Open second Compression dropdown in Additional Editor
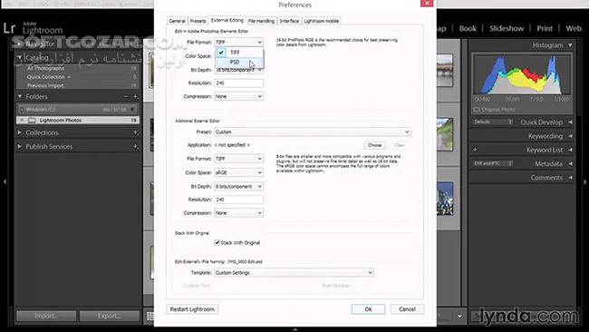Screen dimensions: 589x332 [238, 213]
